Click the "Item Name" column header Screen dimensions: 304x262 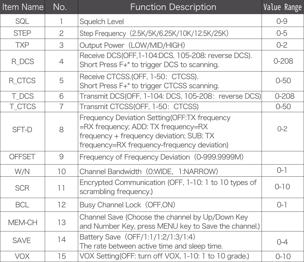click(23, 7)
